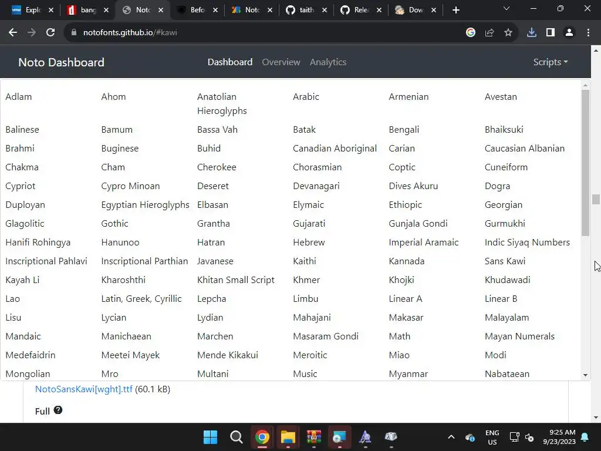Click the Noto Dashboard brand link
The height and width of the screenshot is (451, 601).
[x=61, y=62]
